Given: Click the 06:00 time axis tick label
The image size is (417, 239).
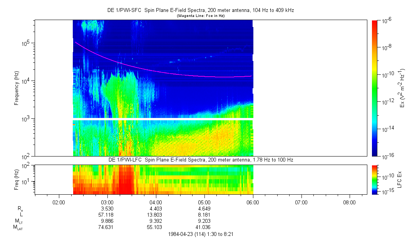Looking at the screenshot, I should coord(253,202).
